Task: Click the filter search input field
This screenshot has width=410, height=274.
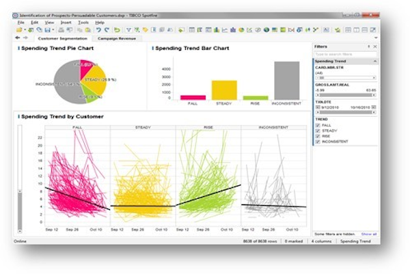Action: click(345, 54)
